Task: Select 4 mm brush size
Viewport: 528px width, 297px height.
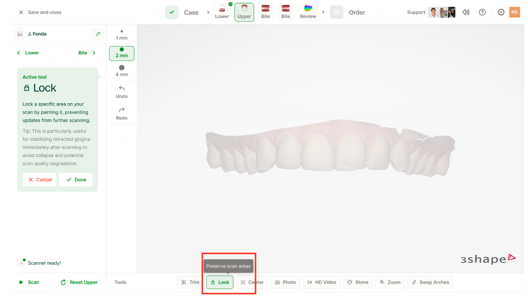Action: pos(121,71)
